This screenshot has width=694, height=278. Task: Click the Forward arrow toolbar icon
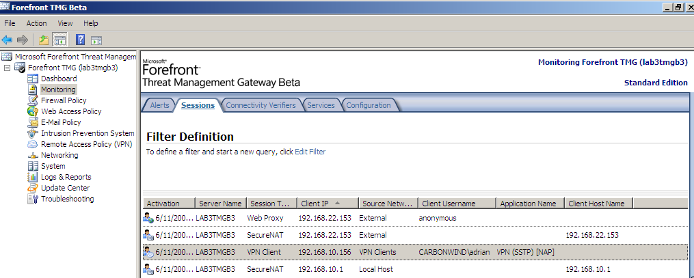(22, 40)
